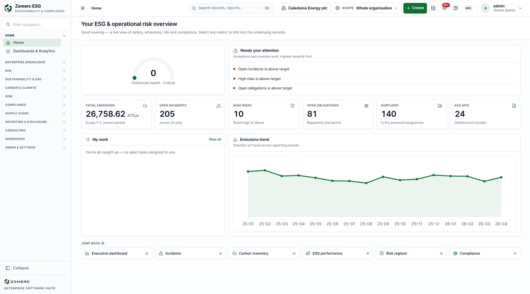Viewport: 530px width, 294px height.
Task: Open the help question-mark icon
Action: (x=456, y=8)
